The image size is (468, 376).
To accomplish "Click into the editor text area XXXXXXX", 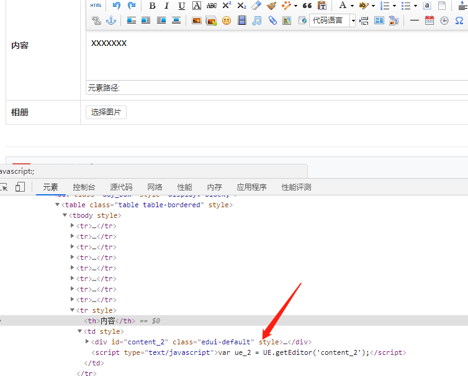I will pyautogui.click(x=109, y=43).
